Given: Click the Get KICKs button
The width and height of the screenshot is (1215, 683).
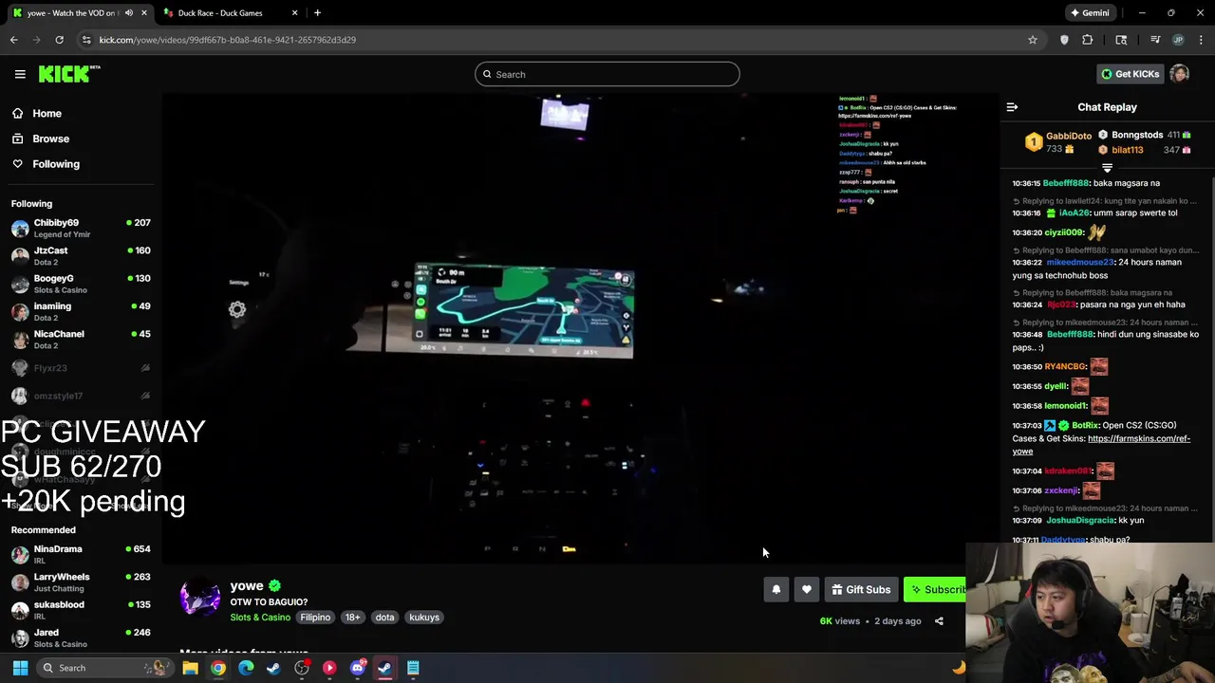Looking at the screenshot, I should 1130,74.
